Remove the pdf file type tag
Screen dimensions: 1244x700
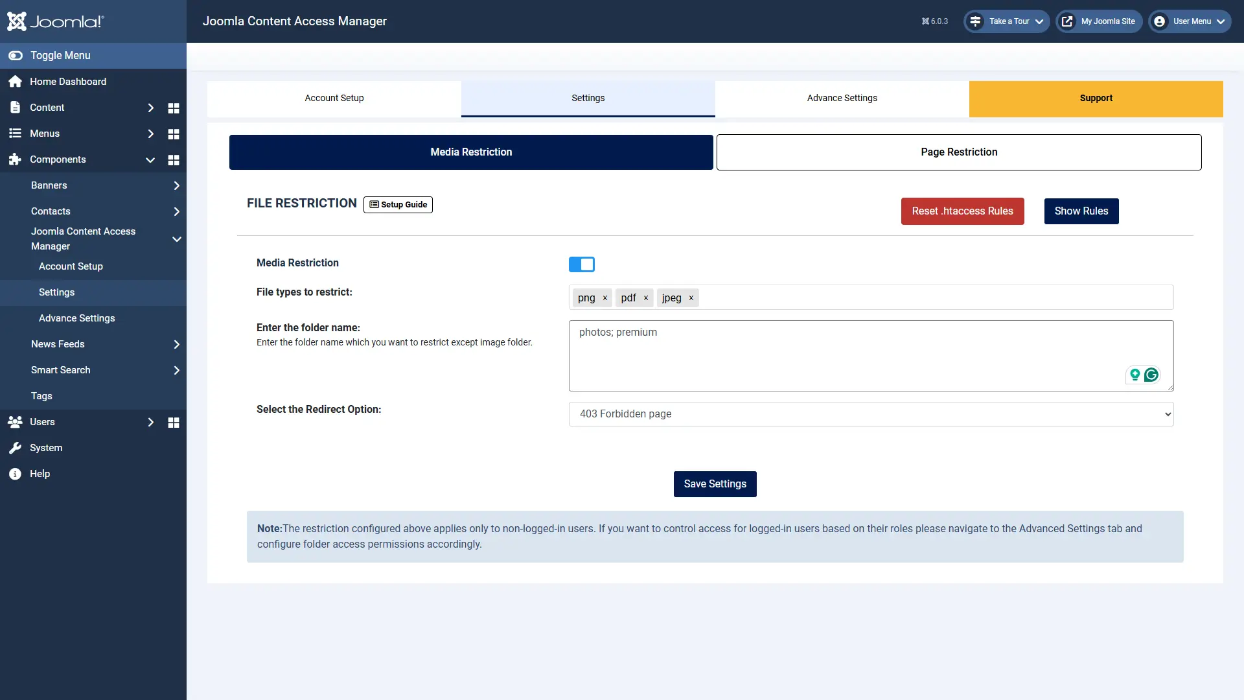pos(646,298)
